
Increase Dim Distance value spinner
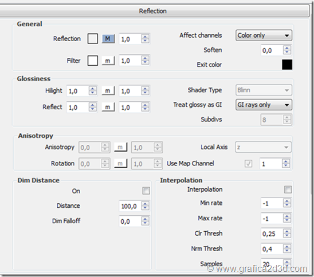145,204
